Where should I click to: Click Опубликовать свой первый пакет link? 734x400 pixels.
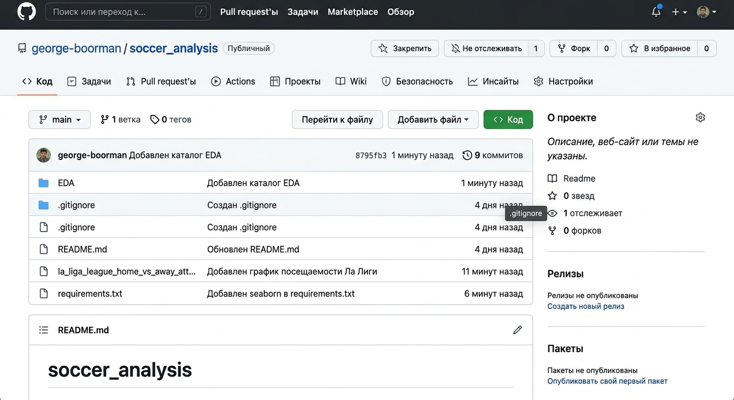click(607, 381)
